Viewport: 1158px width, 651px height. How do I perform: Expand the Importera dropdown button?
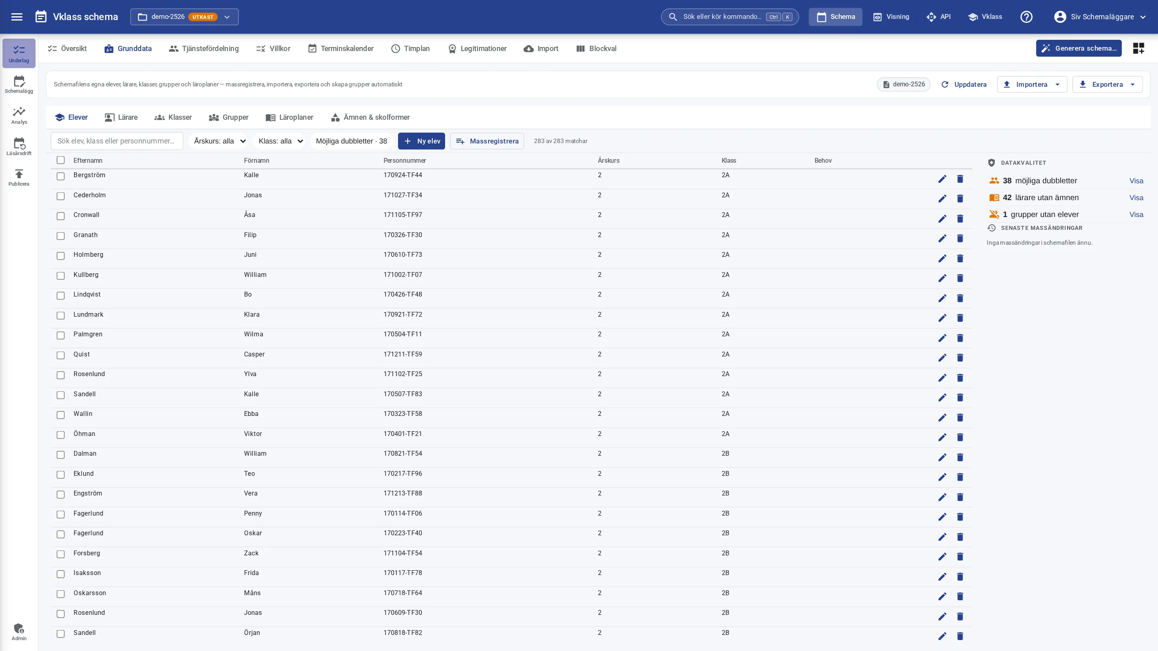pyautogui.click(x=1032, y=84)
